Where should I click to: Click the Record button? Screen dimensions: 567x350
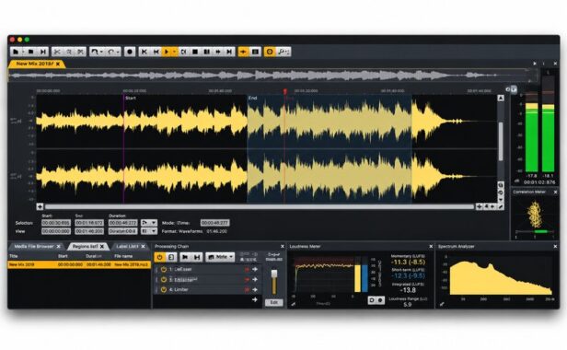click(130, 52)
